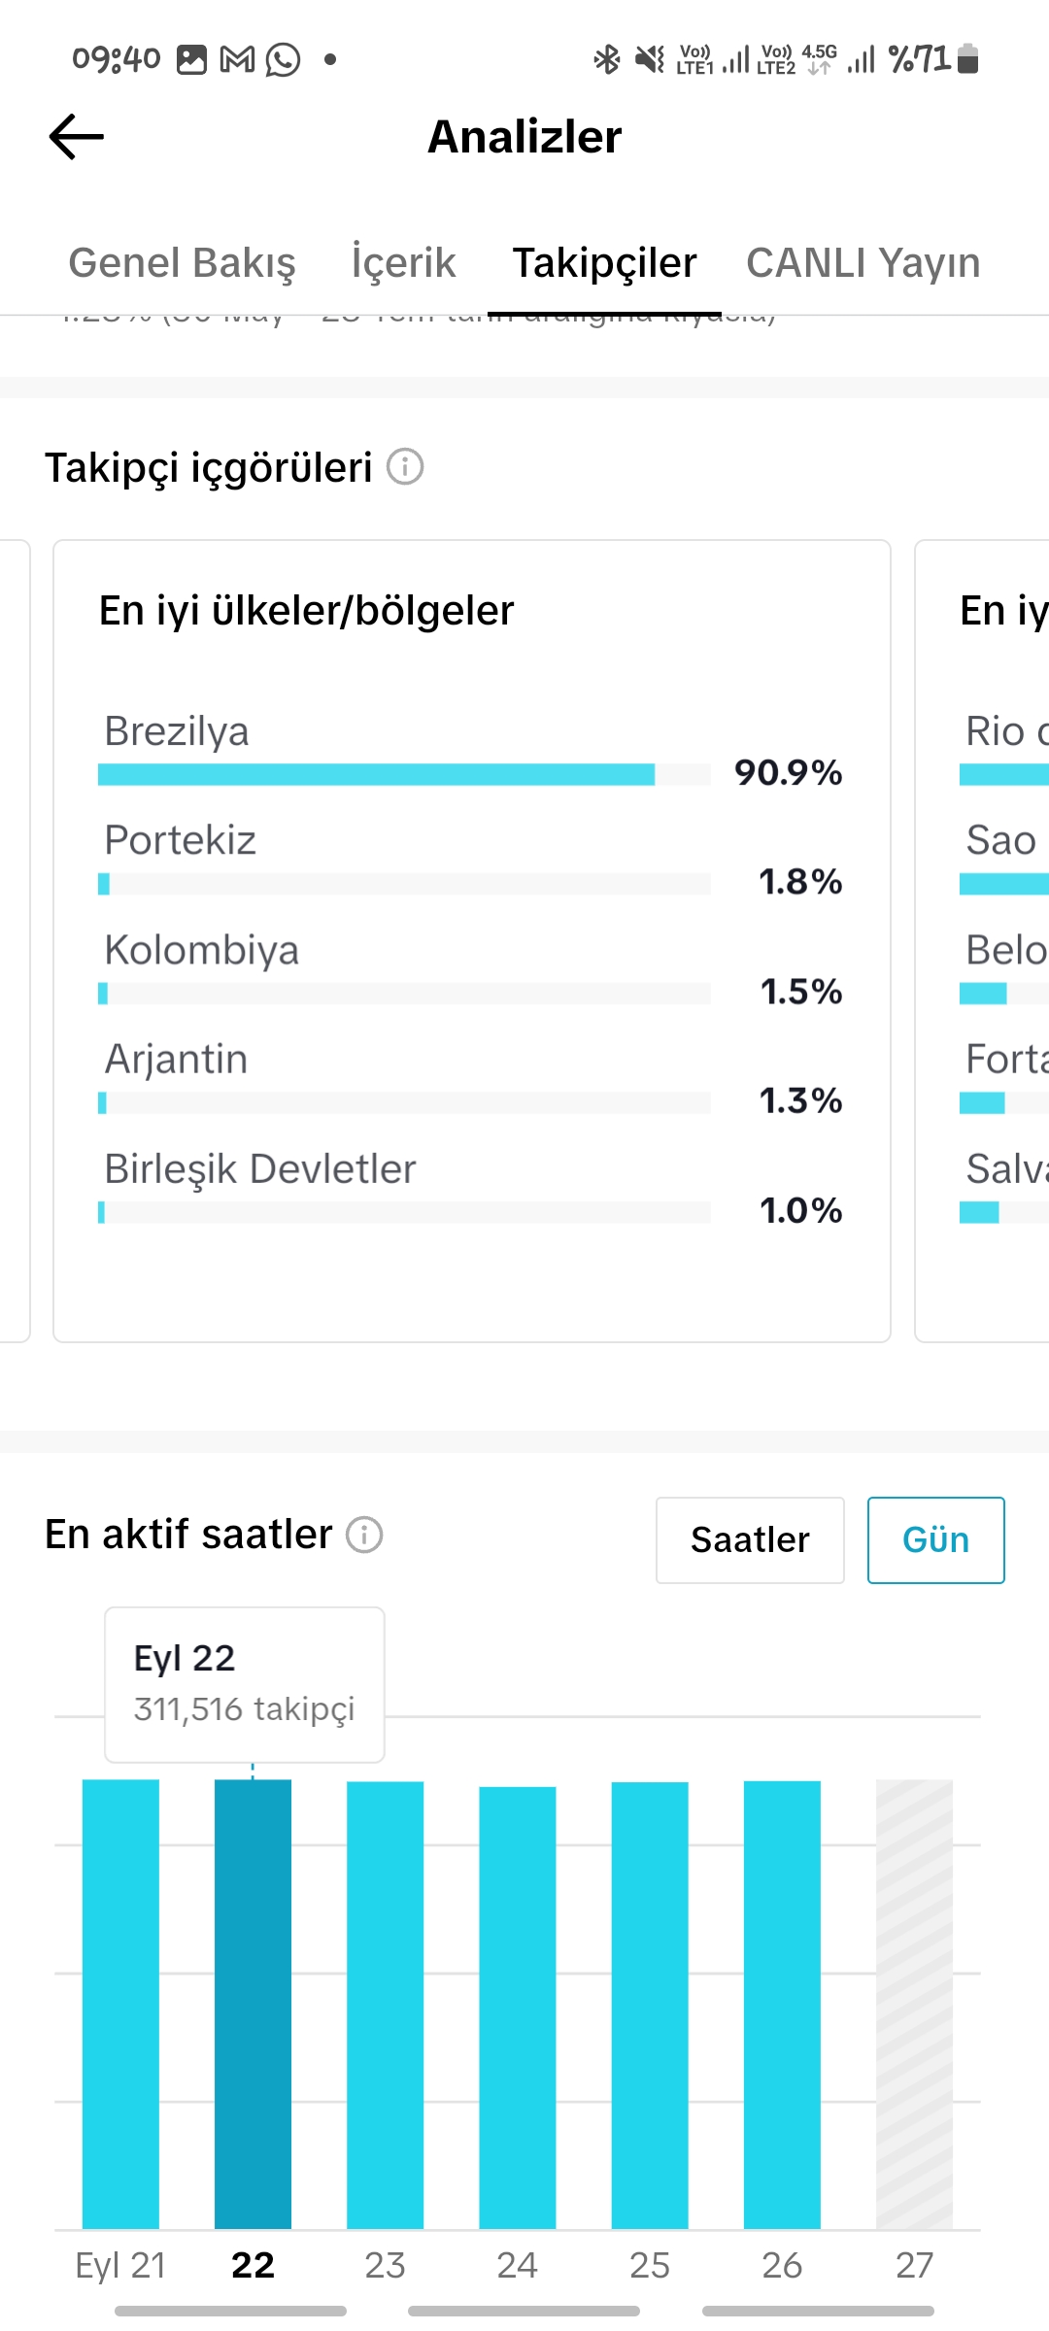Tap the gallery image notification icon
Viewport: 1049px width, 2331px height.
point(191,59)
